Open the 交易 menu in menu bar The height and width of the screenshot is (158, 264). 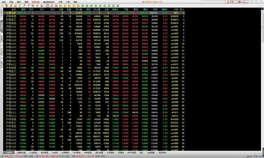(60, 2)
